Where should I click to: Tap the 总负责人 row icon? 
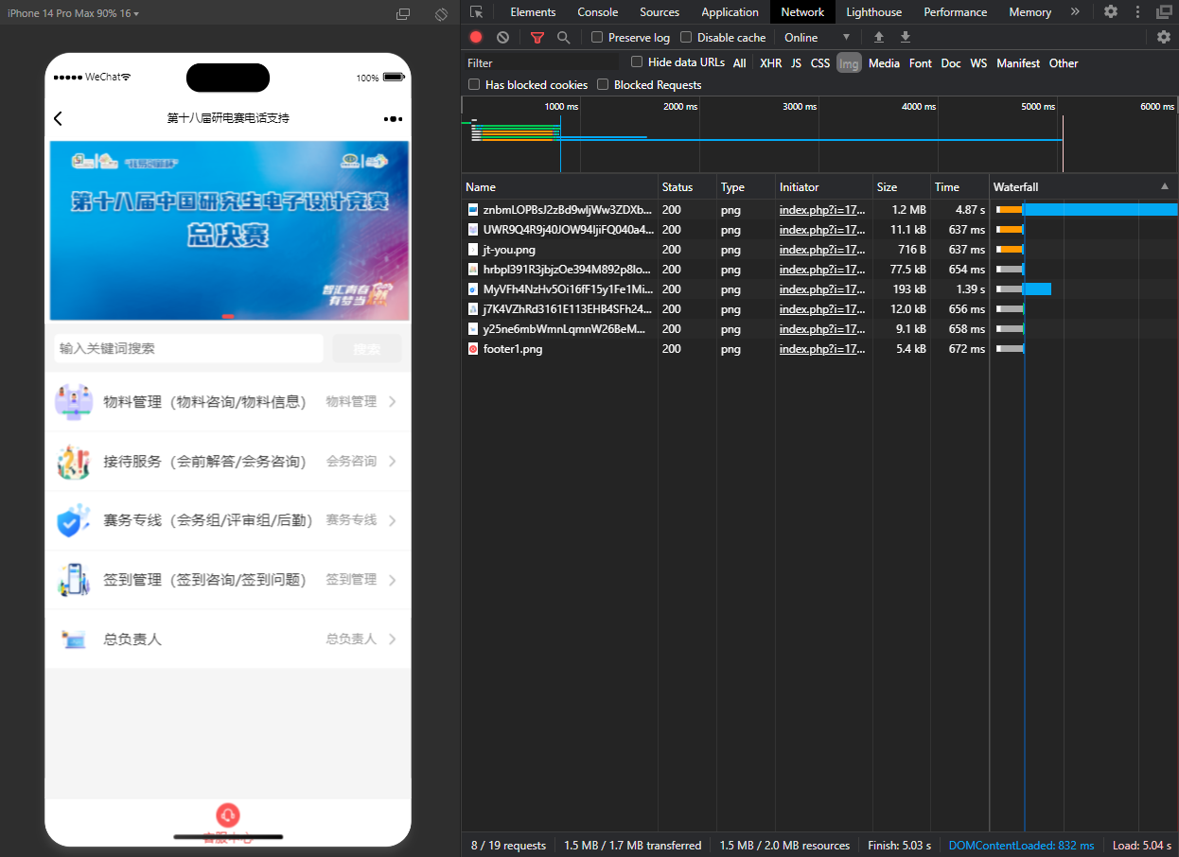(x=74, y=639)
